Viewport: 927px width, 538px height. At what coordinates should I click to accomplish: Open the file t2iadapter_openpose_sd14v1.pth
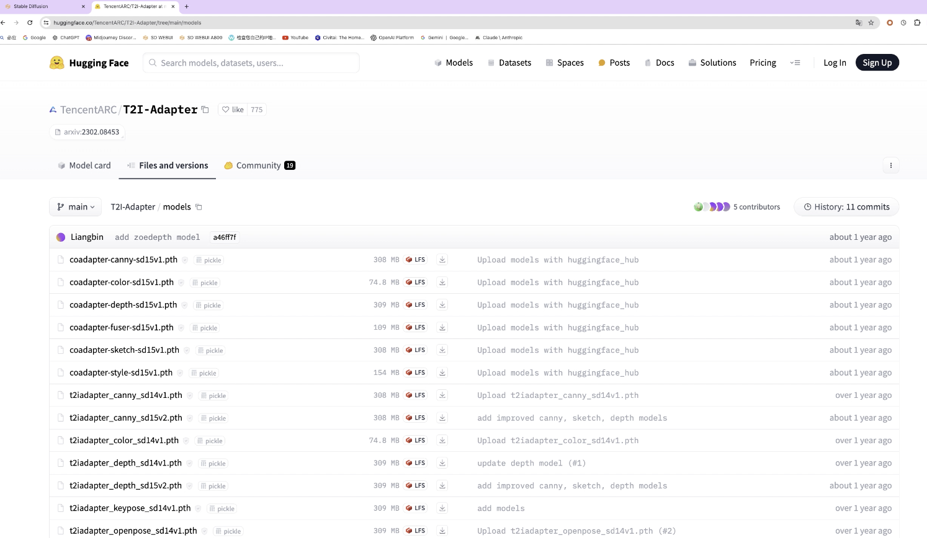133,531
